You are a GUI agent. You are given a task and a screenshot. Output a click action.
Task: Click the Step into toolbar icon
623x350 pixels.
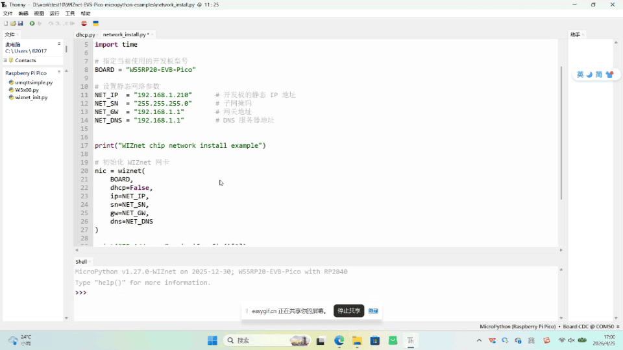58,23
